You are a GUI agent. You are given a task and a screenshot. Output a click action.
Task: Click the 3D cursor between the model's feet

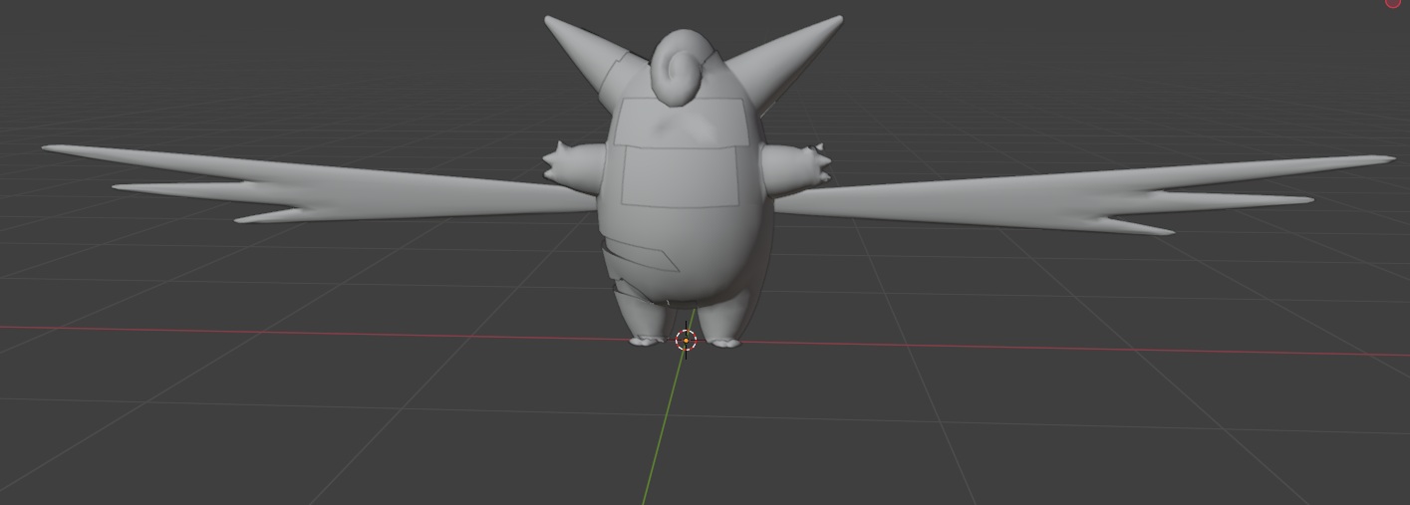tap(686, 341)
